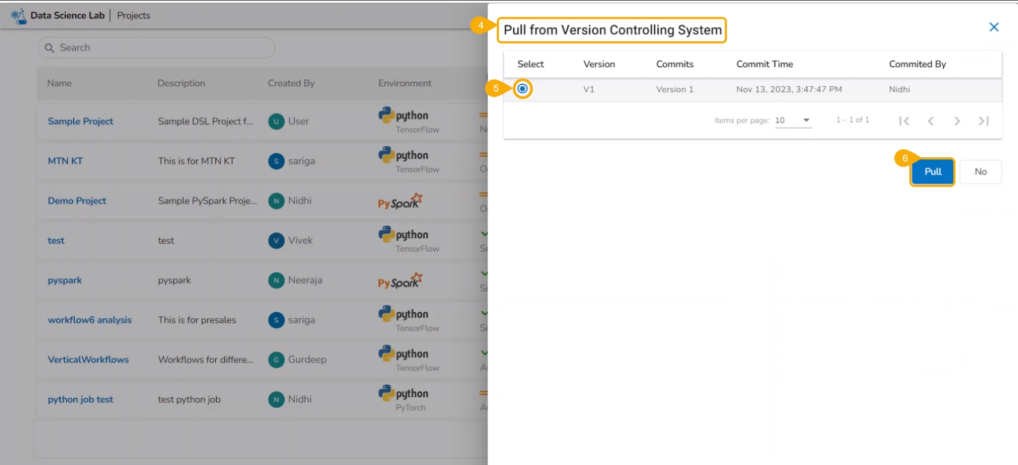Open the Items per page dropdown
Image resolution: width=1018 pixels, height=465 pixels.
click(793, 120)
